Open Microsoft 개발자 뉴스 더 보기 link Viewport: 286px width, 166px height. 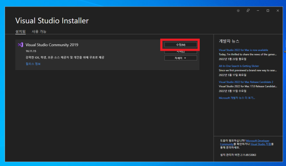click(237, 98)
